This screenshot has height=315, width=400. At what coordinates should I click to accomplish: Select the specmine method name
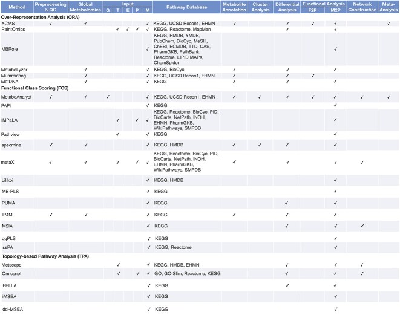click(x=11, y=145)
